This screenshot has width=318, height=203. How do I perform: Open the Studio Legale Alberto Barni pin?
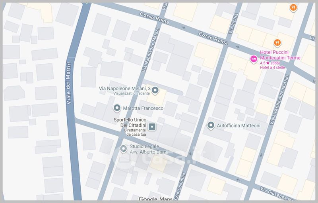(123, 149)
